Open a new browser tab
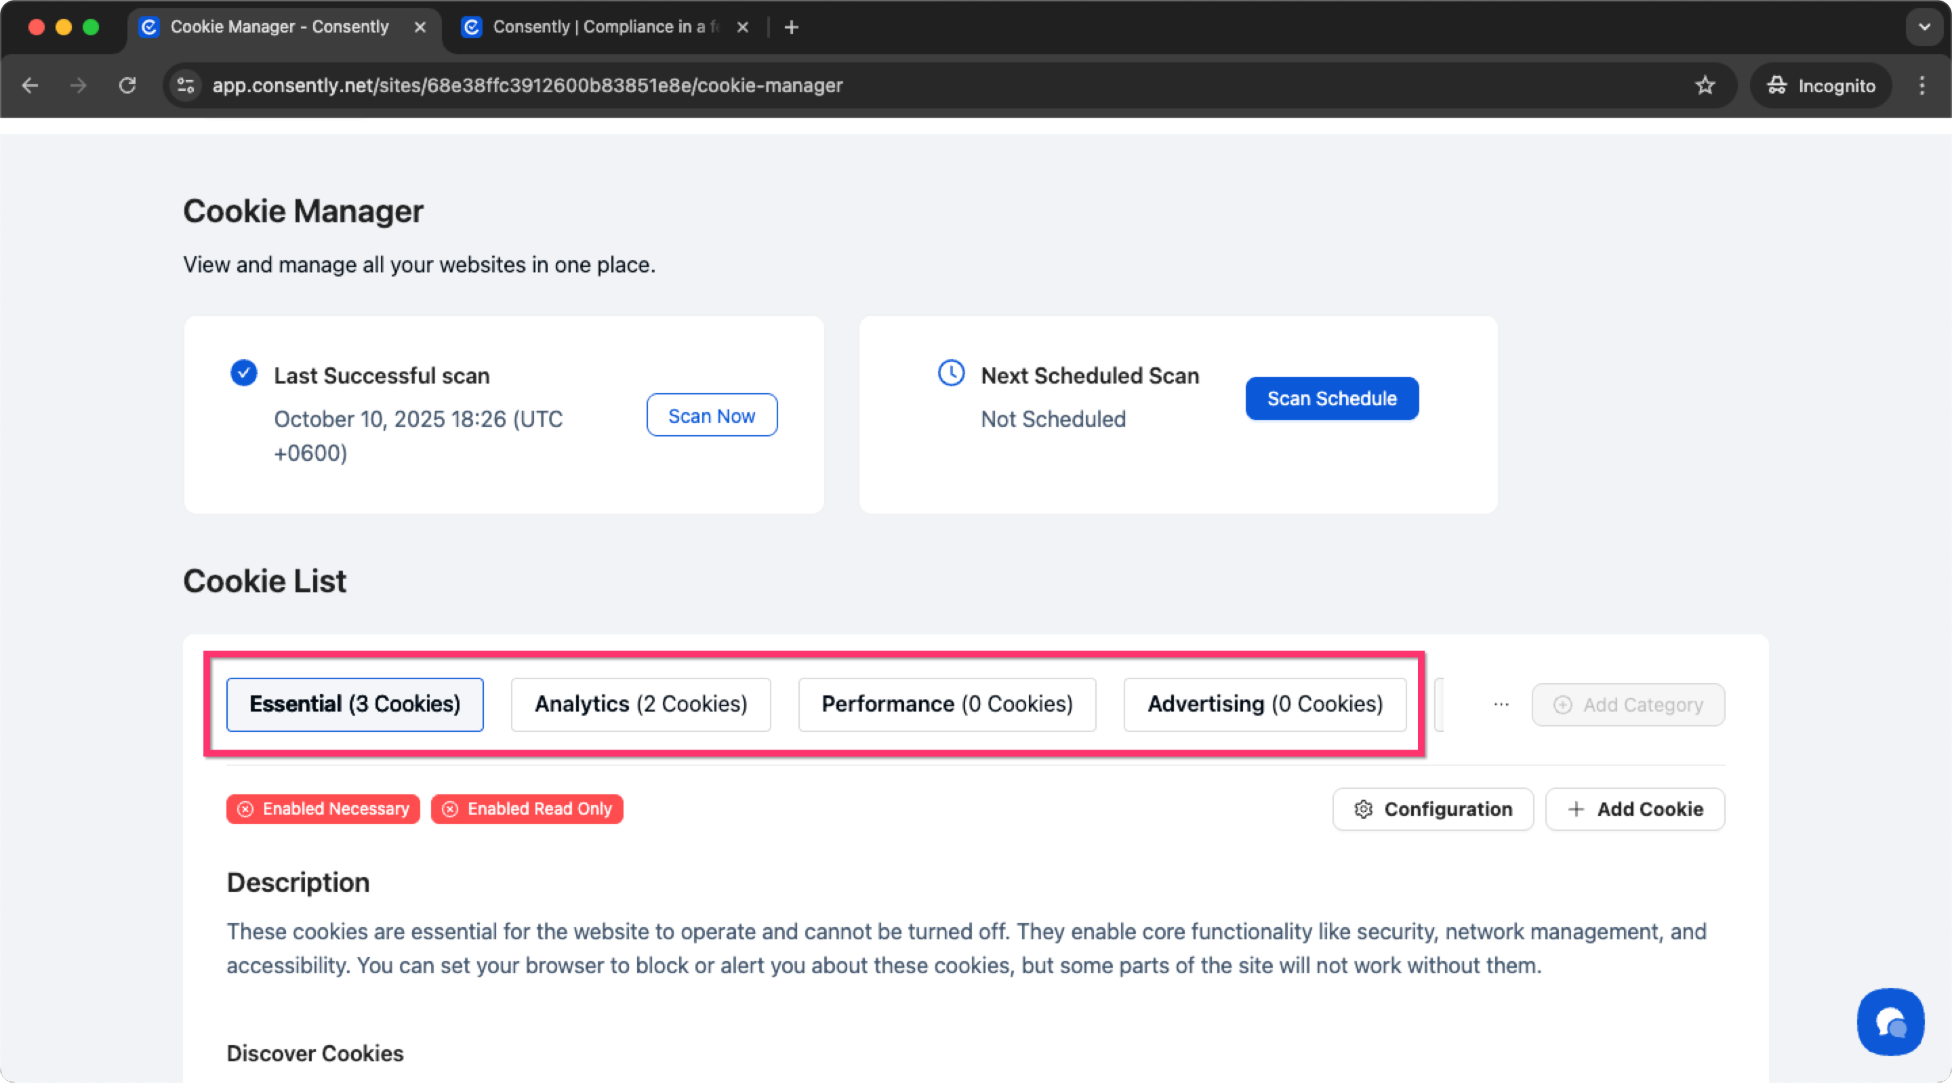1952x1083 pixels. (x=791, y=27)
